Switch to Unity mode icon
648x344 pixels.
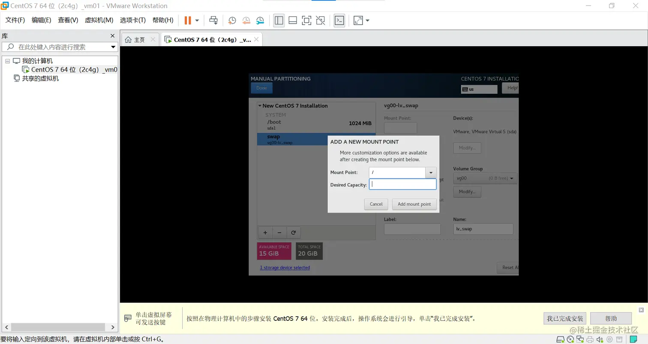click(320, 20)
